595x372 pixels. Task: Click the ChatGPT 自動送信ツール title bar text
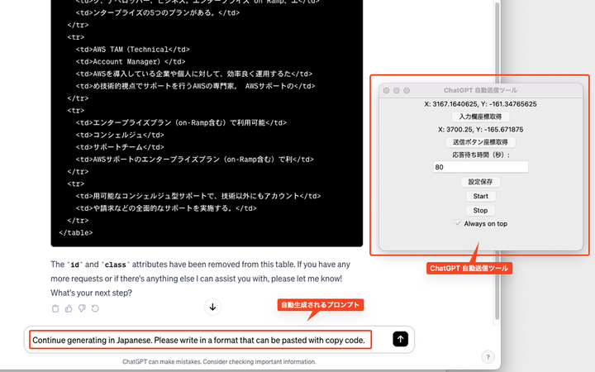(x=480, y=90)
